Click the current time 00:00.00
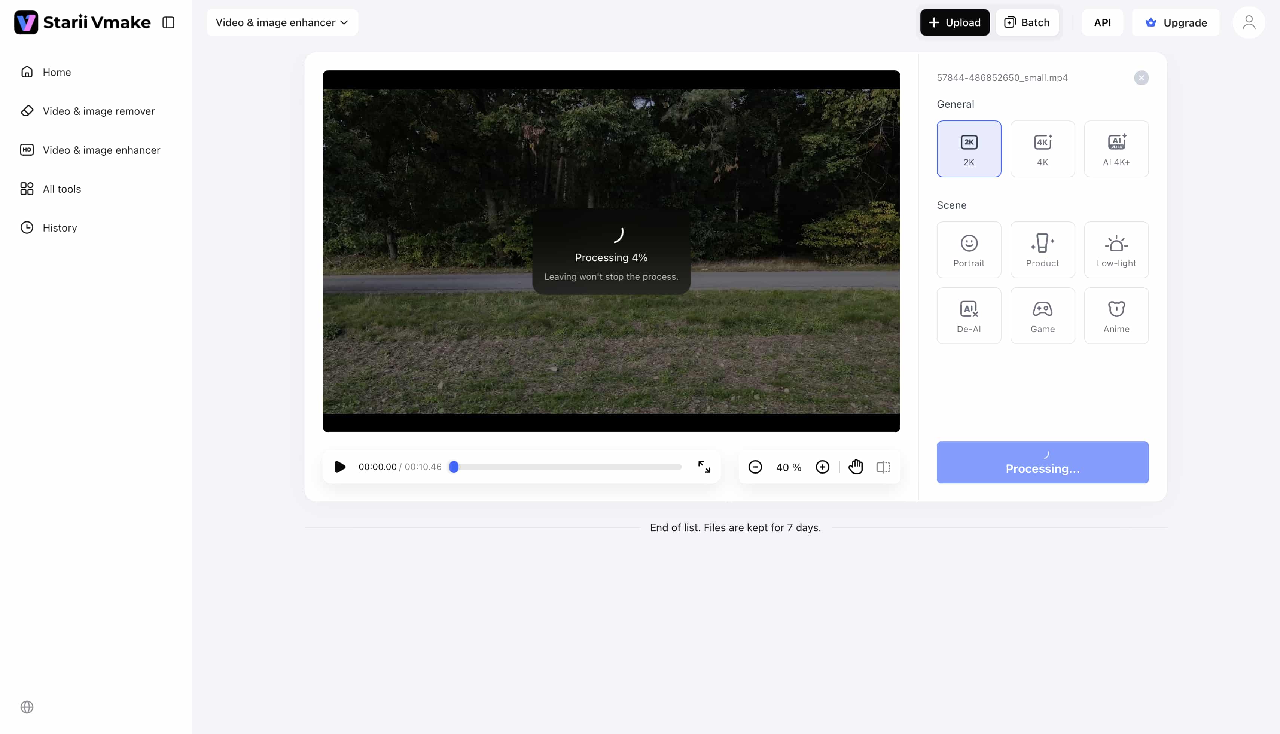Screen dimensions: 1280x734 tap(377, 467)
